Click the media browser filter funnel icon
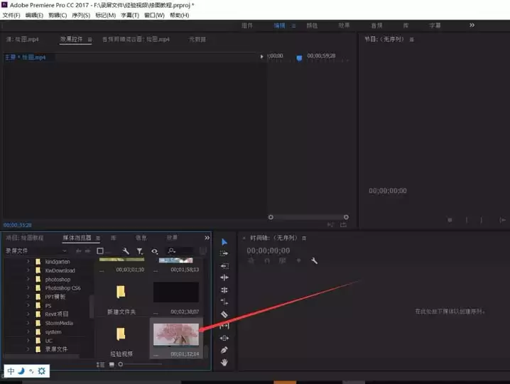This screenshot has width=510, height=384. pos(139,251)
